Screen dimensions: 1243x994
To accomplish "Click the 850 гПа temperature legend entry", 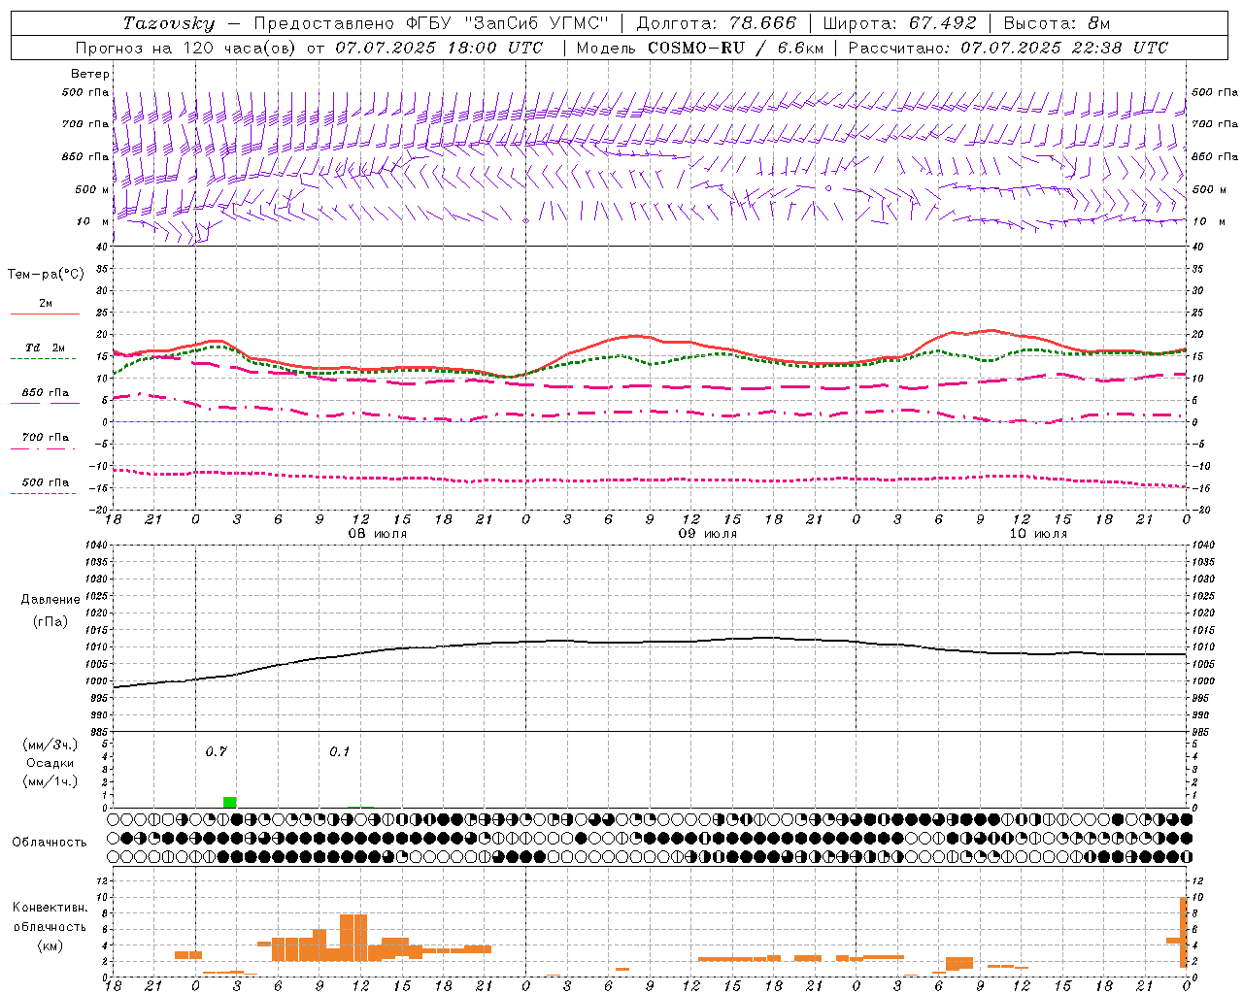I will point(46,393).
